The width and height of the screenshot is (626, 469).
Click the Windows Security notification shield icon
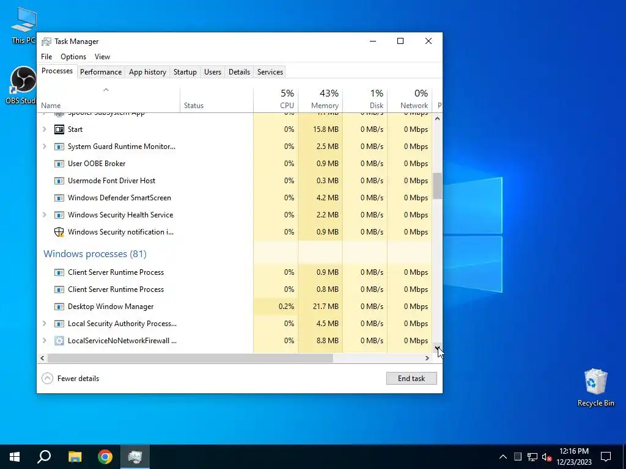click(59, 232)
